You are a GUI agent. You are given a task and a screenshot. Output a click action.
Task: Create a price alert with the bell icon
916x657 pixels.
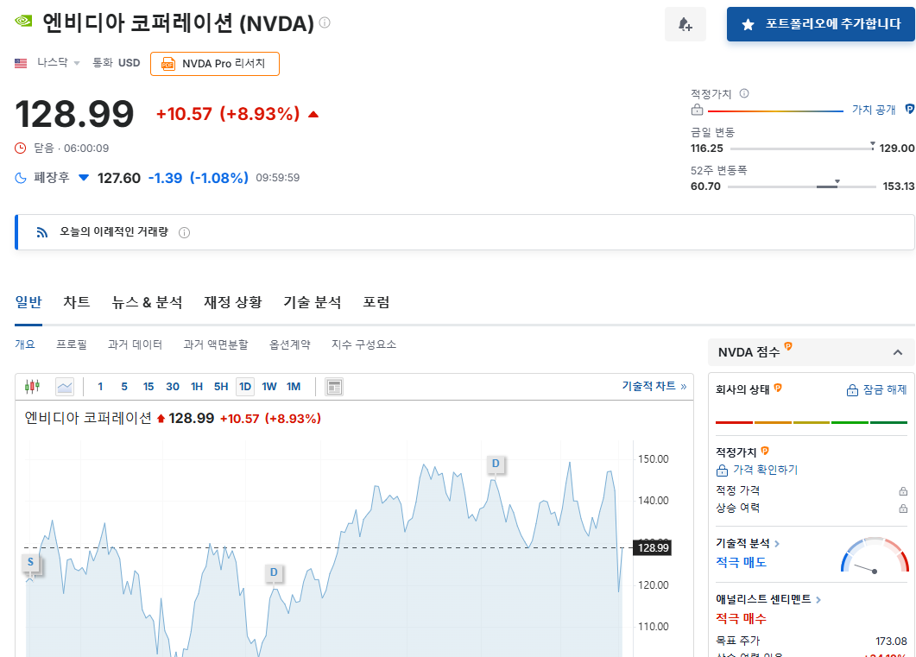[x=685, y=23]
